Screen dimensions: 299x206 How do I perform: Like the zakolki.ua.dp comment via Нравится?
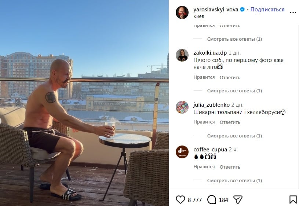tap(204, 77)
